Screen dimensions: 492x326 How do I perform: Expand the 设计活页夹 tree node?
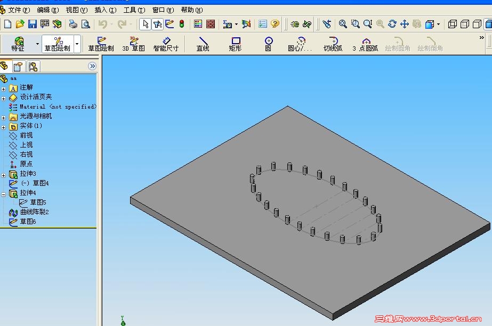[3, 99]
